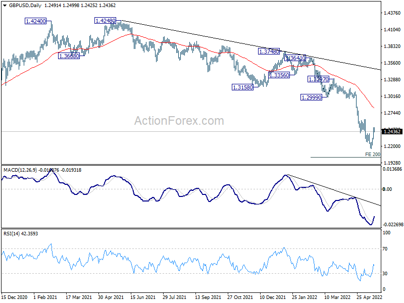This screenshot has height=303, width=404.
Task: Select the 25 Apr 2022 date label
Action: tap(370, 297)
